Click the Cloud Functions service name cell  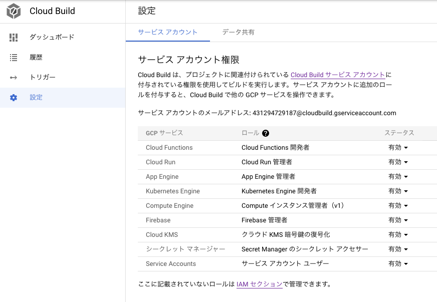[169, 148]
